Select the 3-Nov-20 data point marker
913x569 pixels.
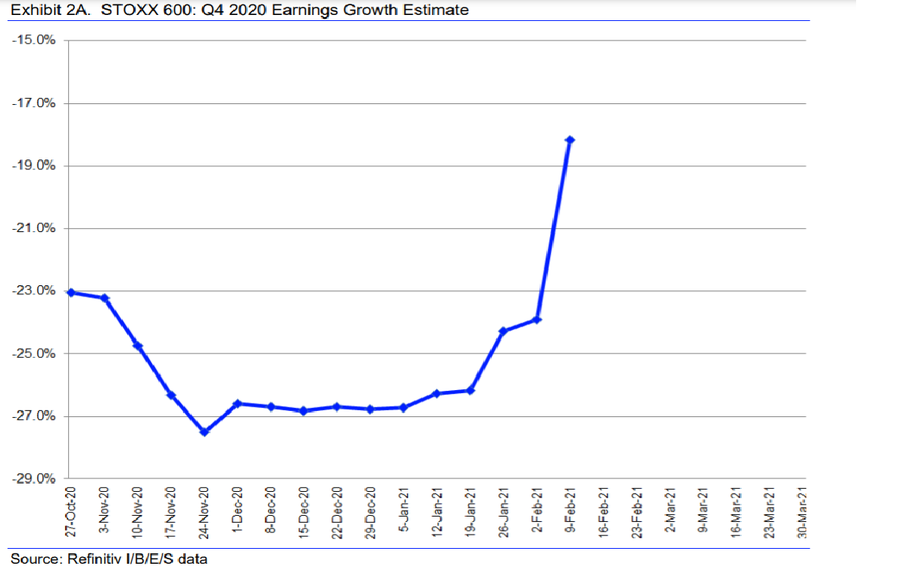tap(105, 298)
